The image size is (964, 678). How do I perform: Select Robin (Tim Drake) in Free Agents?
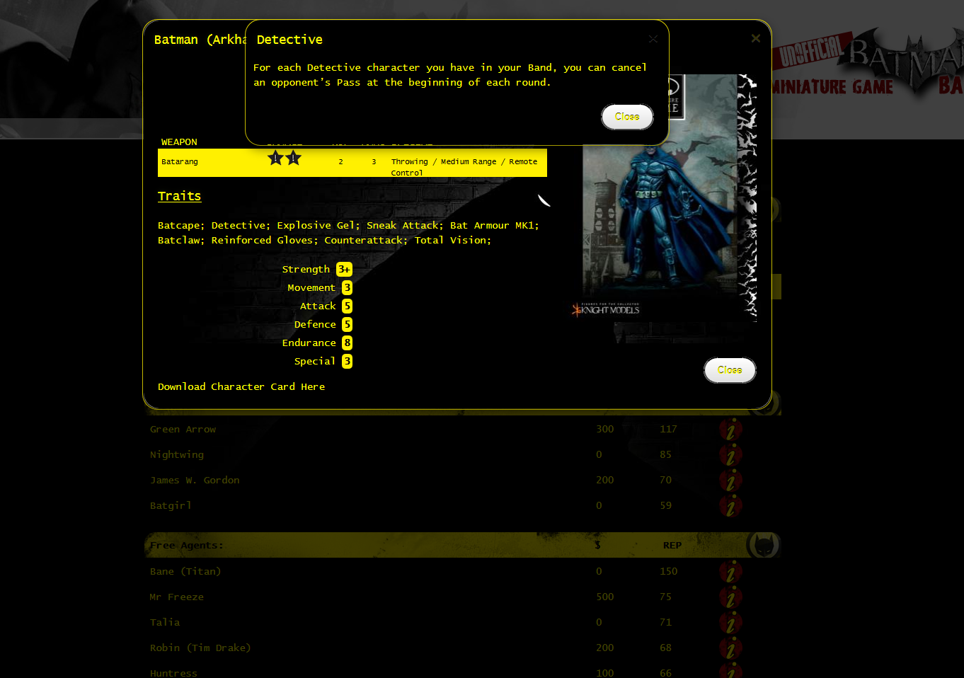click(x=200, y=648)
